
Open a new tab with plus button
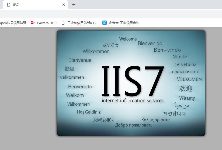(74, 5)
